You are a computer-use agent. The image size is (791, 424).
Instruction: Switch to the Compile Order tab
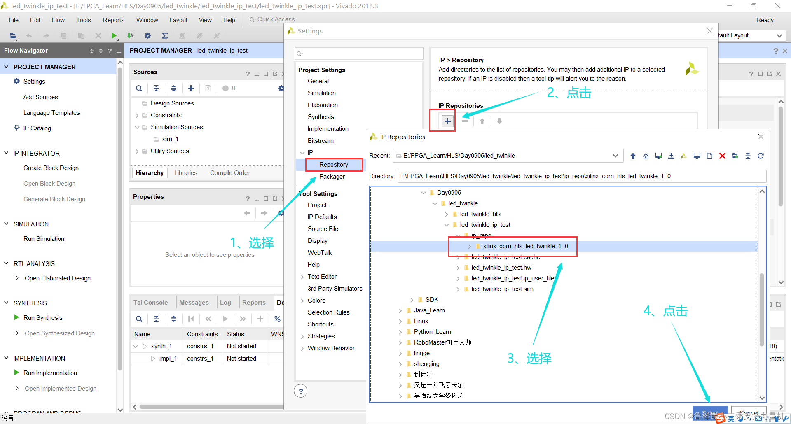tap(229, 173)
